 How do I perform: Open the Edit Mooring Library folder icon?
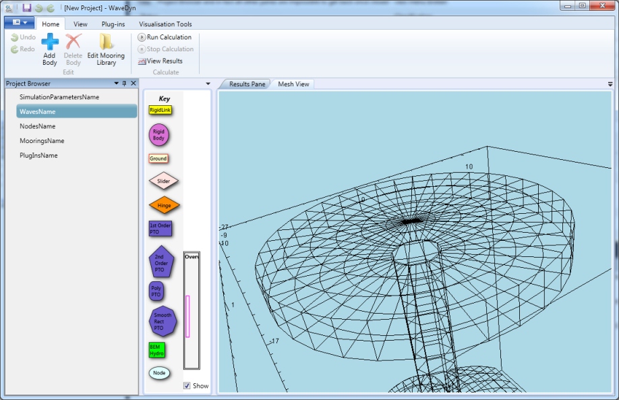106,42
